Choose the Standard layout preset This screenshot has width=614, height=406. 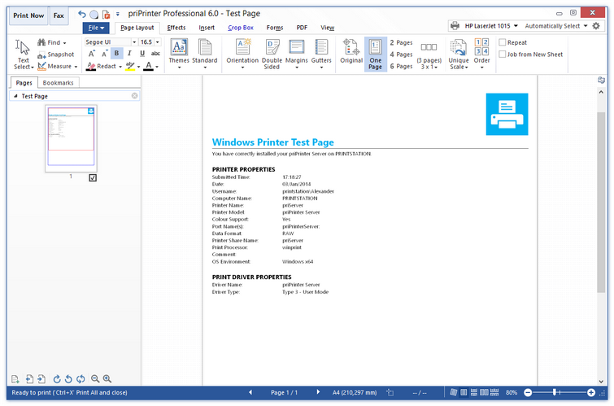tap(204, 55)
